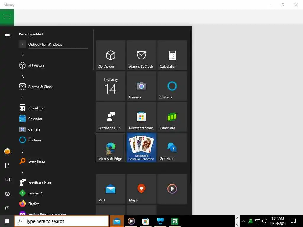The width and height of the screenshot is (303, 227).
Task: Open Alarms & Clock in the app list
Action: pos(54,87)
